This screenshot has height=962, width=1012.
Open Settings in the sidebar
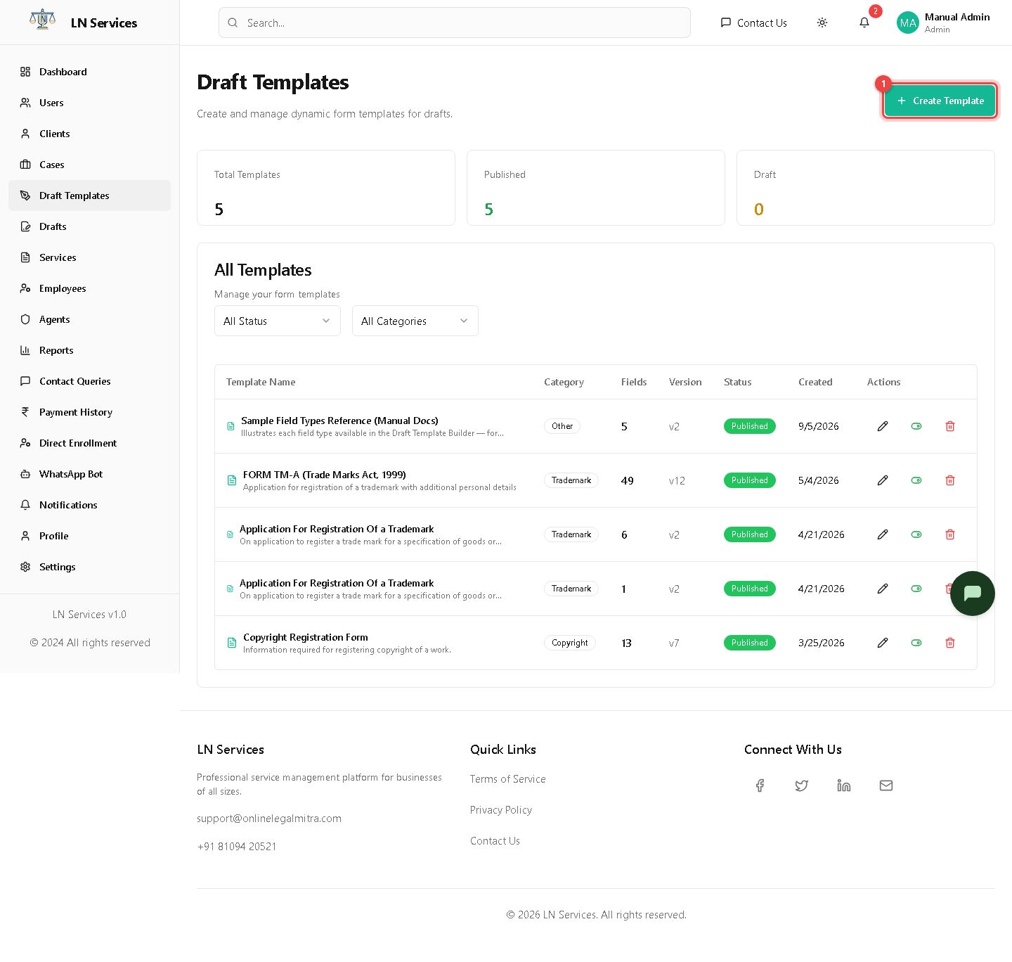[89, 567]
